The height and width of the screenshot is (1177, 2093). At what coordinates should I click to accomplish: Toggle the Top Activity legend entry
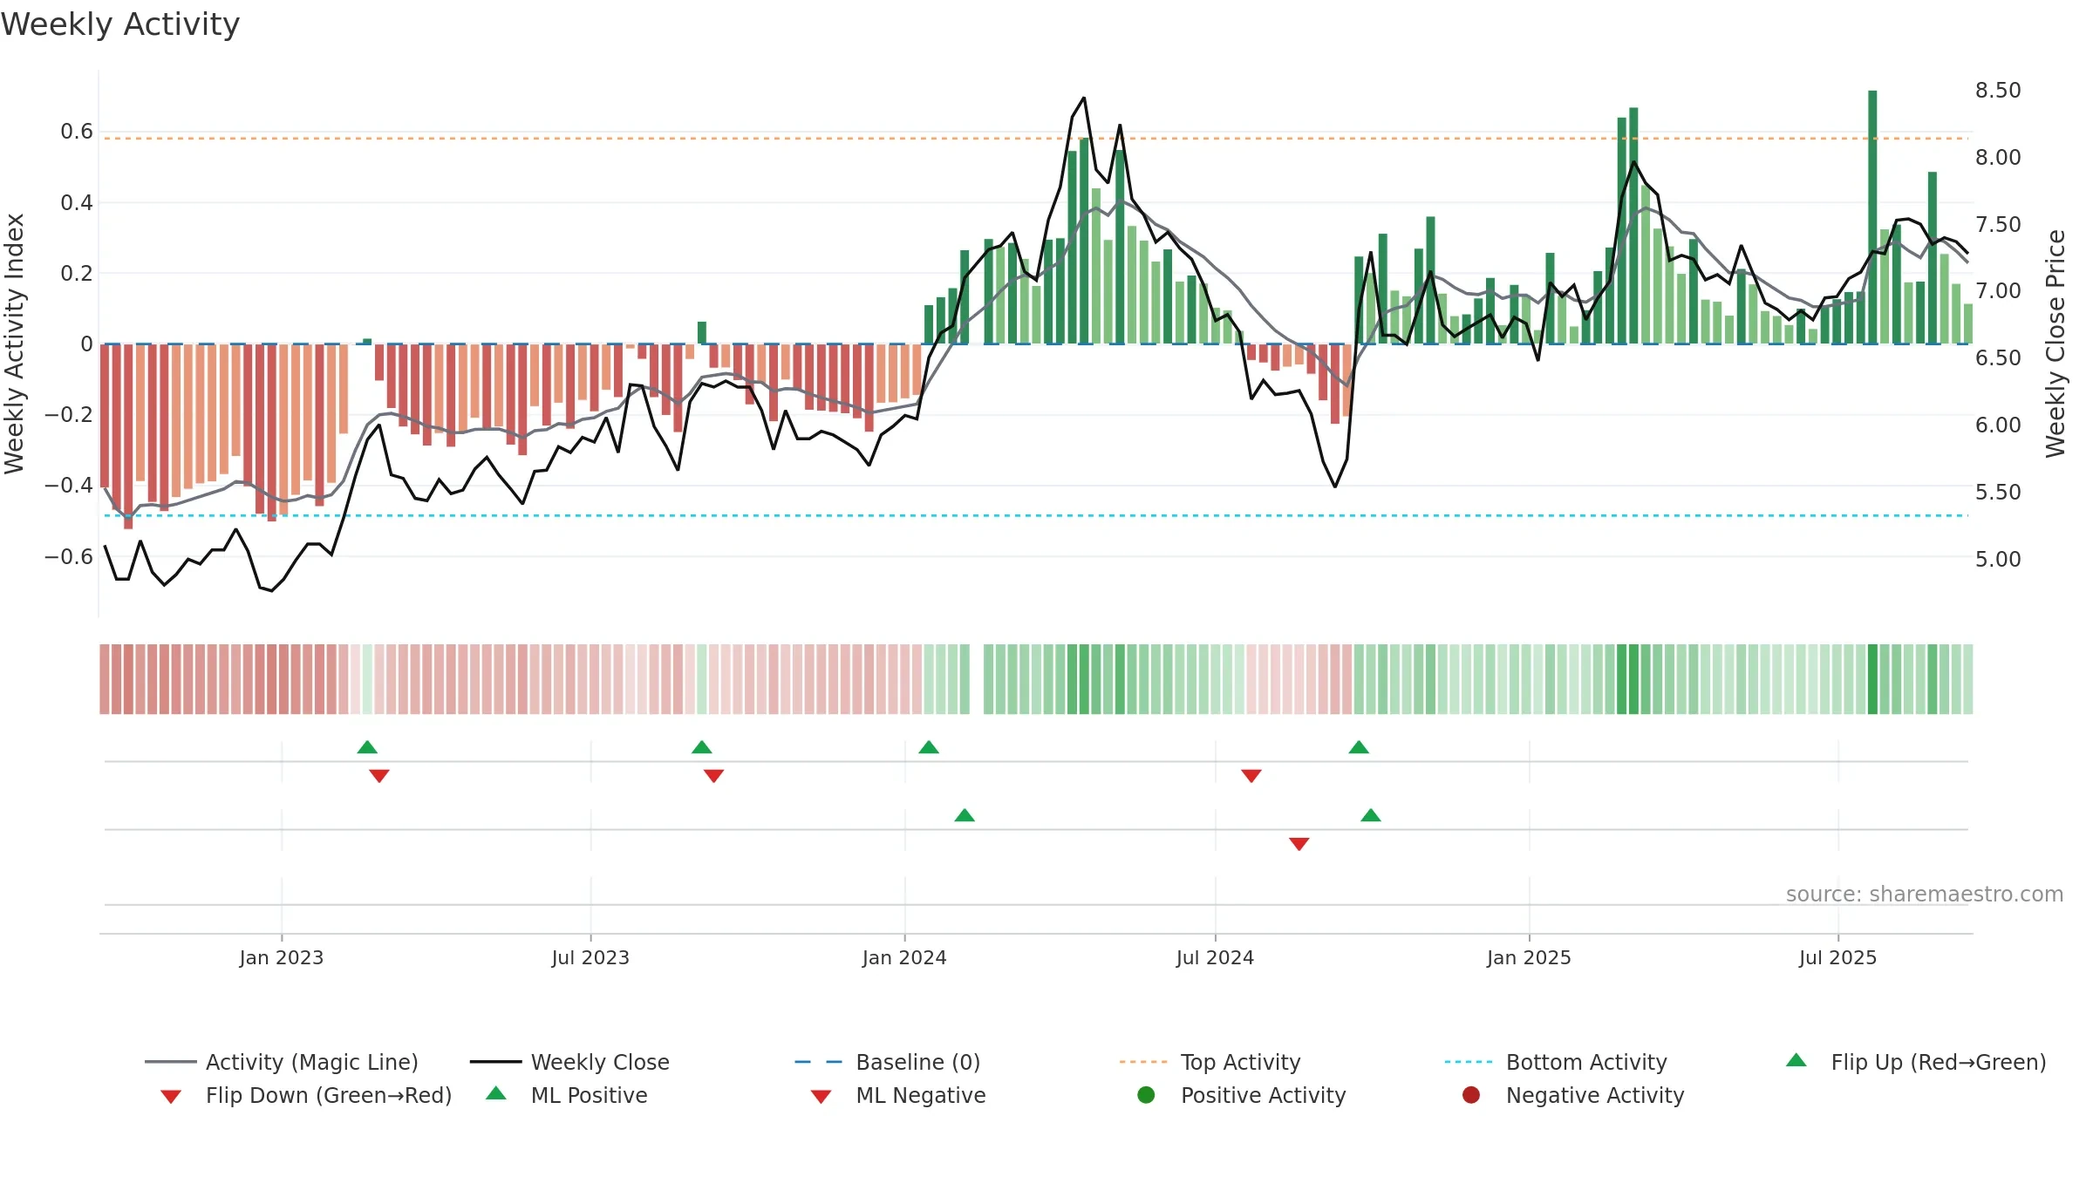click(x=1210, y=1062)
